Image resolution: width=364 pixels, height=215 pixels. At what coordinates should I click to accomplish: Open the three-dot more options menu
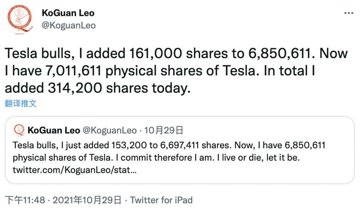348,13
